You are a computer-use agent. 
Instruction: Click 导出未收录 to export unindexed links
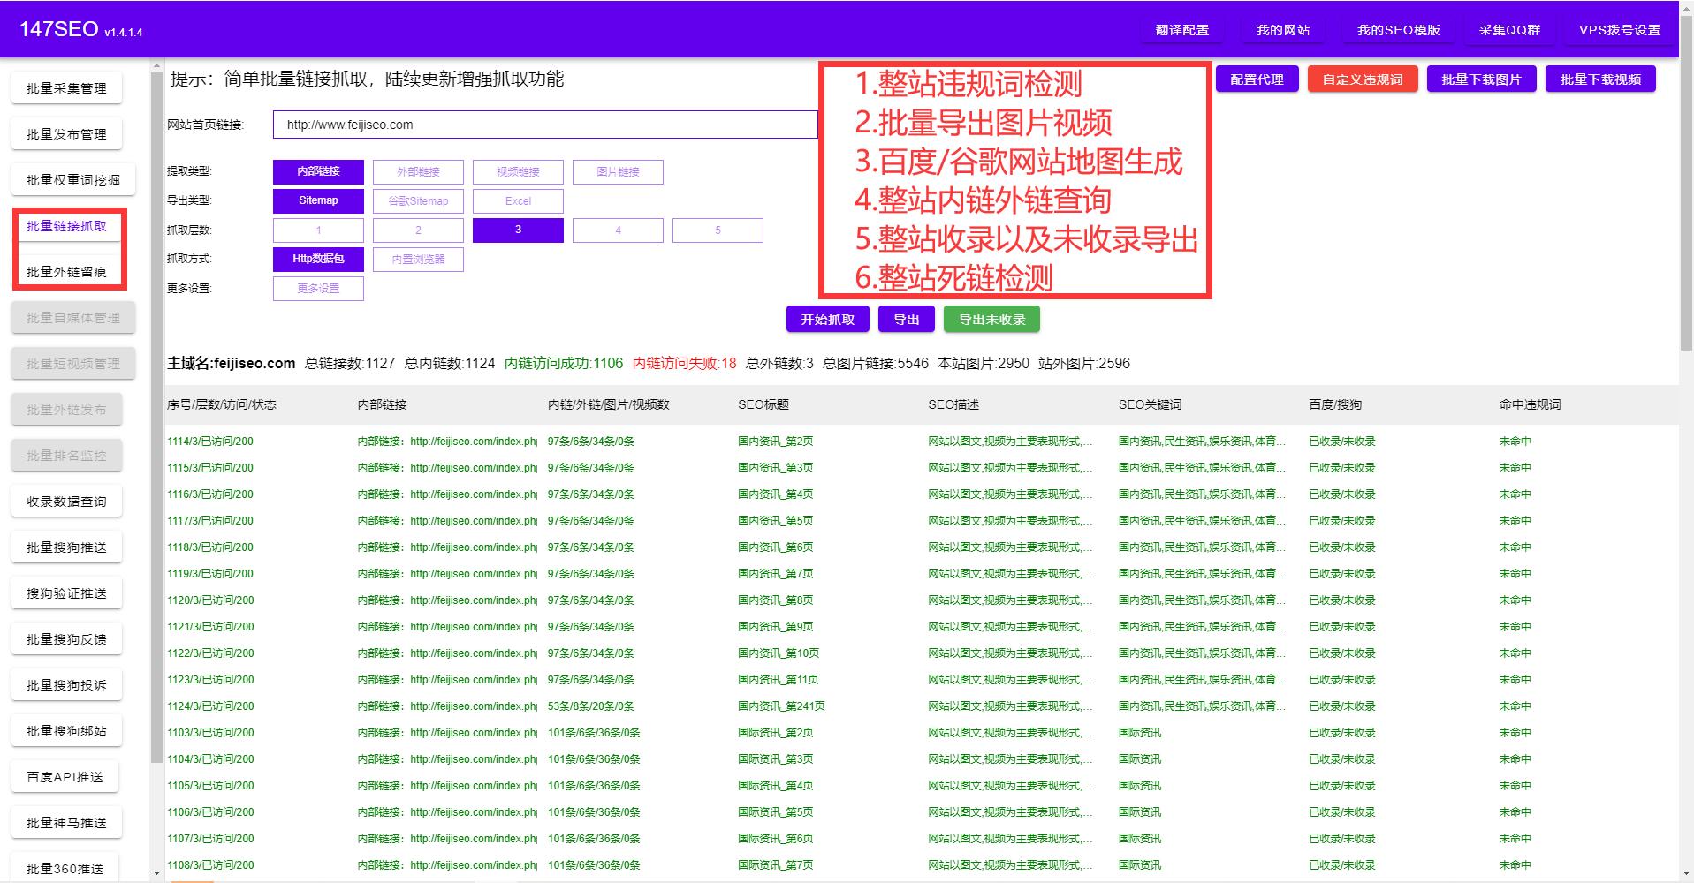(991, 319)
